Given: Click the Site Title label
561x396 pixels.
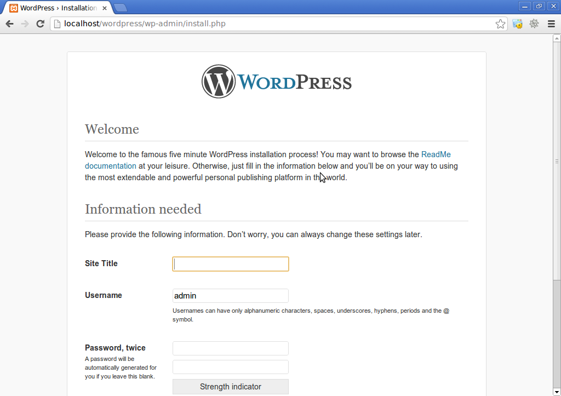Looking at the screenshot, I should pos(101,263).
